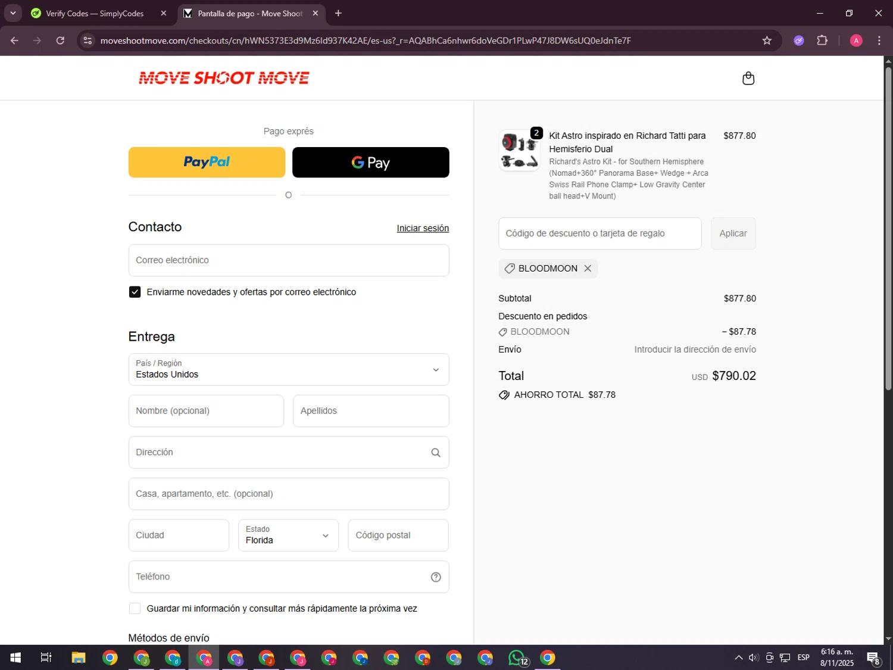Image resolution: width=893 pixels, height=670 pixels.
Task: Open Task View on the taskbar
Action: click(46, 657)
